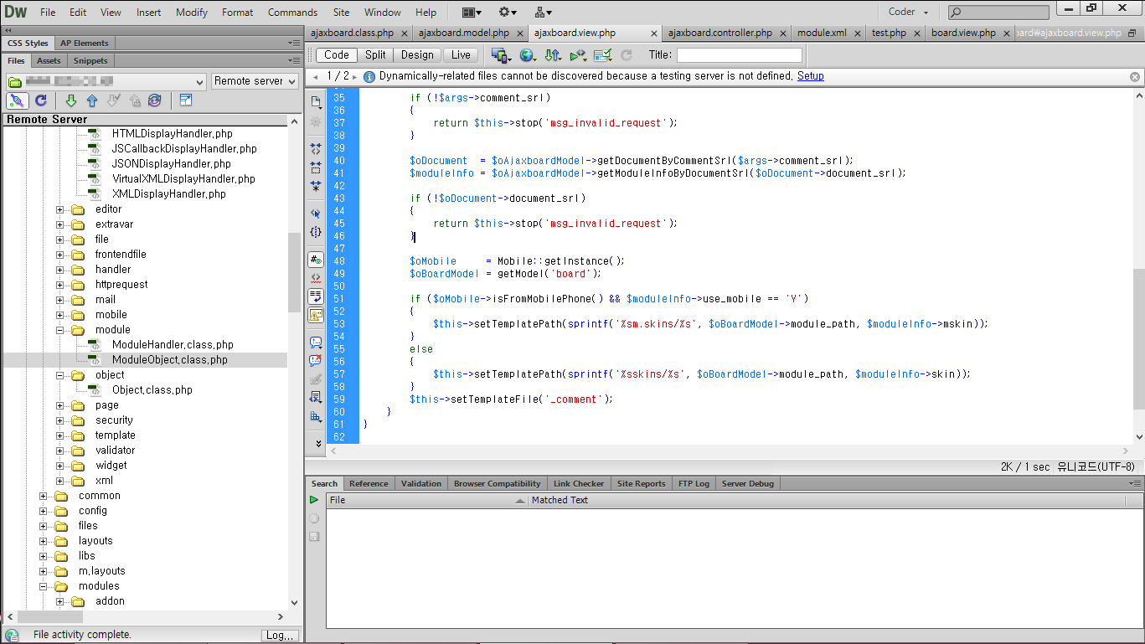Click the Live view button
This screenshot has width=1145, height=644.
click(461, 54)
